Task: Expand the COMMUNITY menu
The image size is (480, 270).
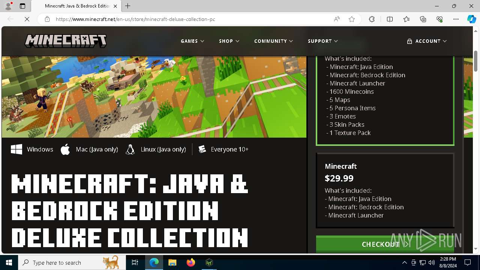Action: click(x=273, y=41)
